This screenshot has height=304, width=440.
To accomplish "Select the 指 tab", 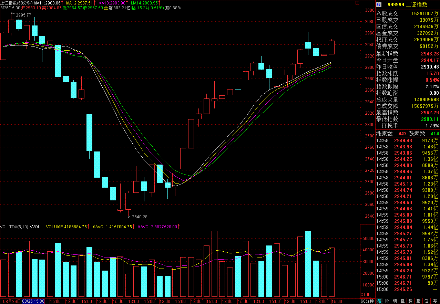I will click(419, 301).
